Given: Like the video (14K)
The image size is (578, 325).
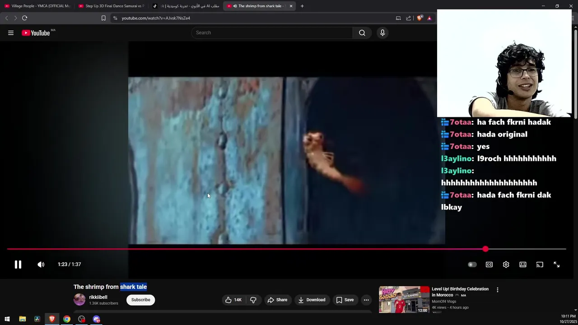Looking at the screenshot, I should pos(234,300).
